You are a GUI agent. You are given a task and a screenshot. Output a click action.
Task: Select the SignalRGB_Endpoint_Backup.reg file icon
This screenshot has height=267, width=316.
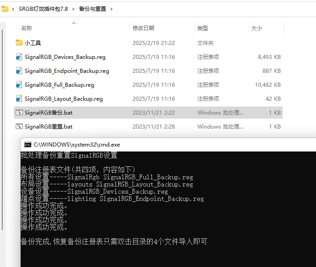(19, 71)
